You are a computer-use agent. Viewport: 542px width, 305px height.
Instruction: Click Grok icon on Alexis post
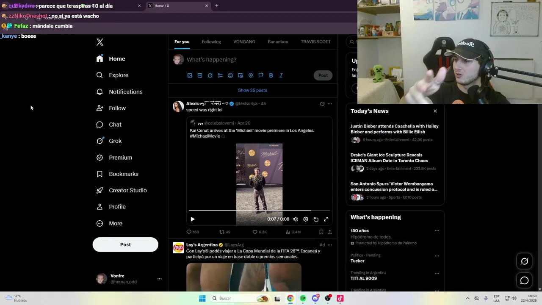(x=322, y=104)
